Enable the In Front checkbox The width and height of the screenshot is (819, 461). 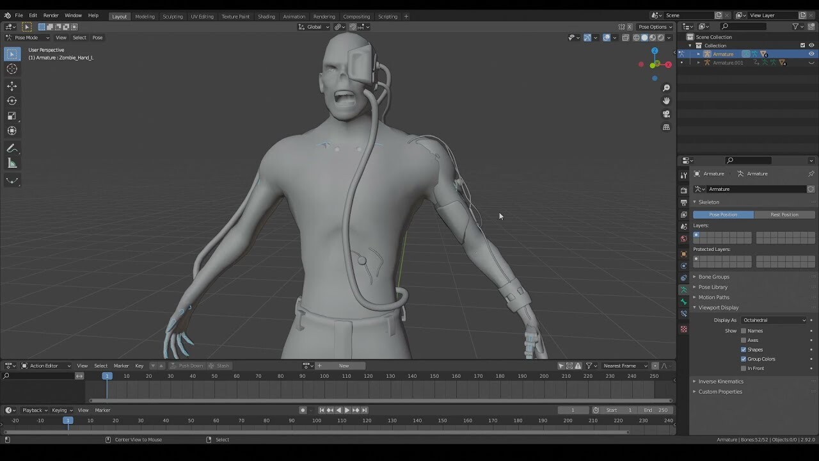point(743,368)
